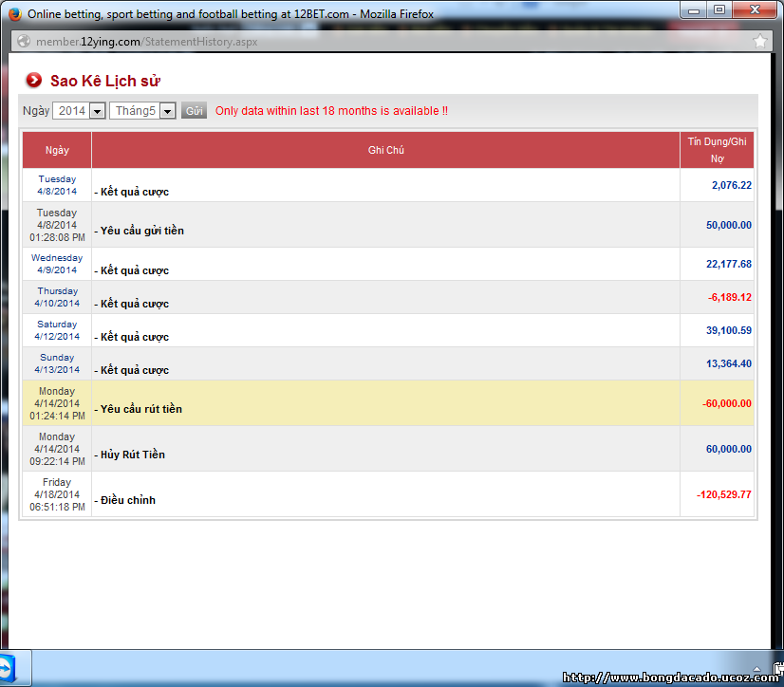
Task: Maximize the Firefox window
Action: pos(719,10)
